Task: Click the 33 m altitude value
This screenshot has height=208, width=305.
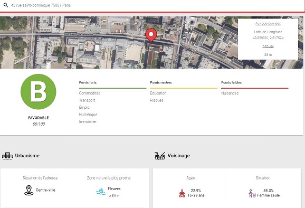Action: pyautogui.click(x=268, y=55)
